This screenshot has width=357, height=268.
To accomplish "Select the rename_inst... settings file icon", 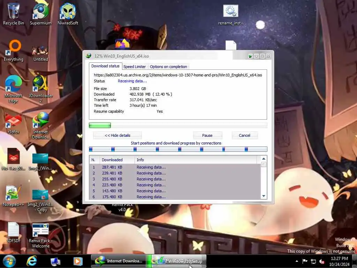I will [x=231, y=15].
